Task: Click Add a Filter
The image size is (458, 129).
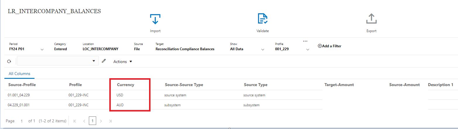Action: click(x=329, y=46)
